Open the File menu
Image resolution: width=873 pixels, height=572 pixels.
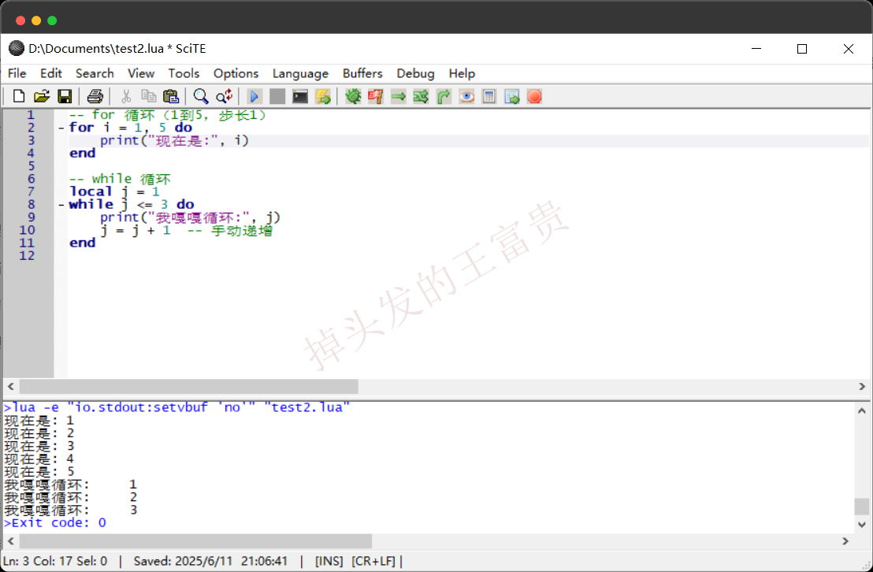pos(17,73)
